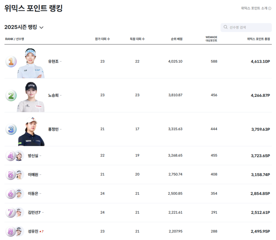The width and height of the screenshot is (276, 240).
Task: Click the search magnifier icon
Action: [x=226, y=27]
